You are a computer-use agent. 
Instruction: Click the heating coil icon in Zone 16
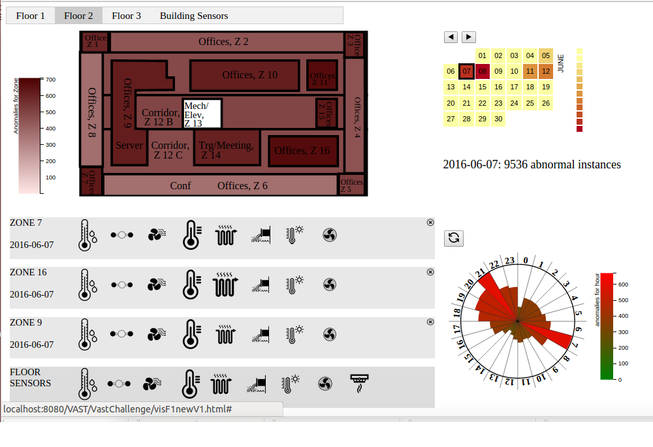tap(225, 285)
